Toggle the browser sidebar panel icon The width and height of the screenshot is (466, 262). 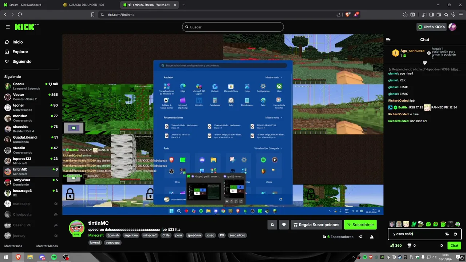(431, 15)
